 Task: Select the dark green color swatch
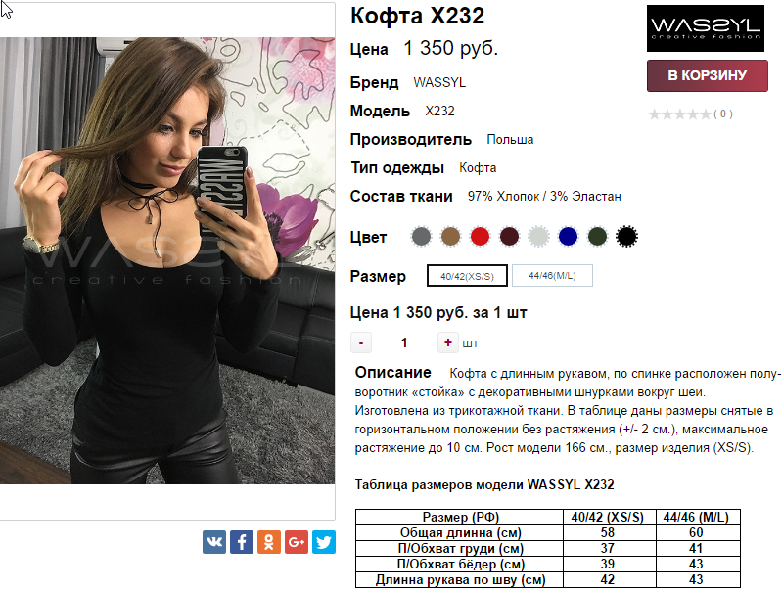[x=597, y=237]
